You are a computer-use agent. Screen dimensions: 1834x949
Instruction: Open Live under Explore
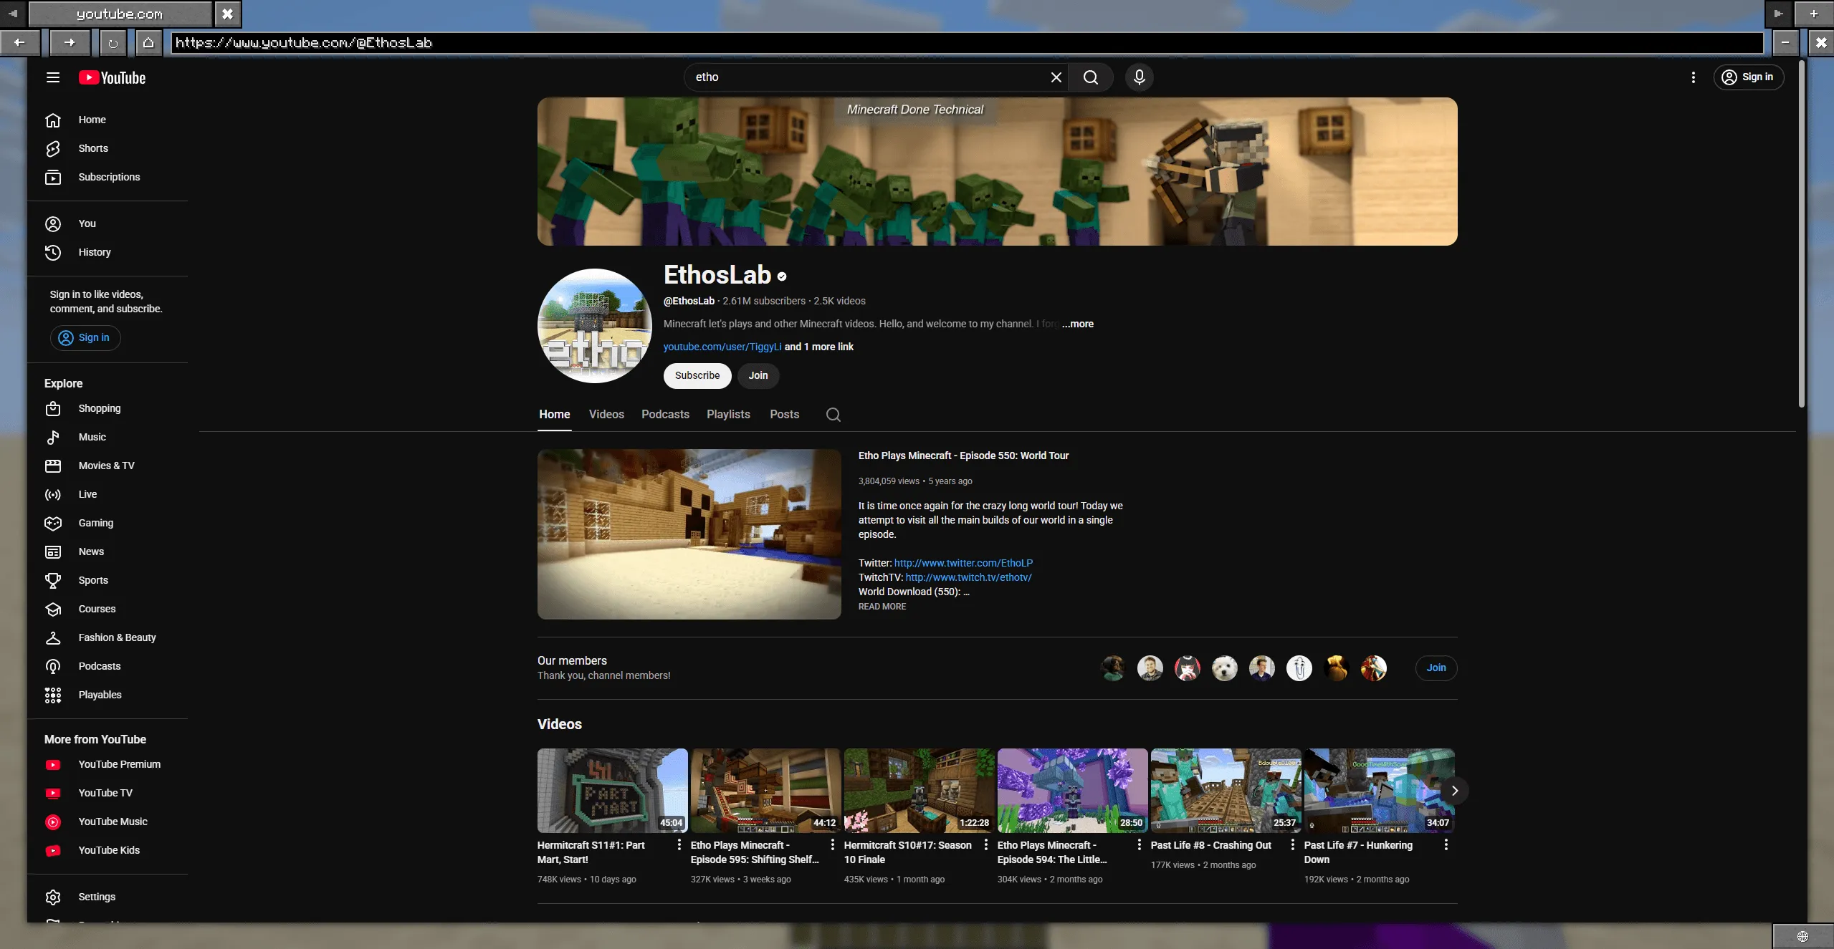click(108, 494)
